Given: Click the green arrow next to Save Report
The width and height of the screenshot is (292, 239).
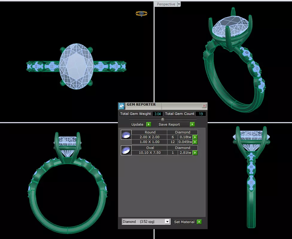Looking at the screenshot, I should 192,124.
